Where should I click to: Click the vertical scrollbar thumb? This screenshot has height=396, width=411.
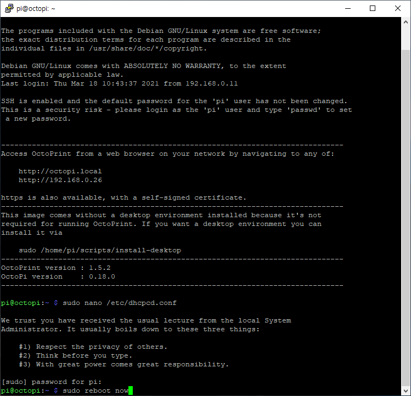pyautogui.click(x=406, y=218)
